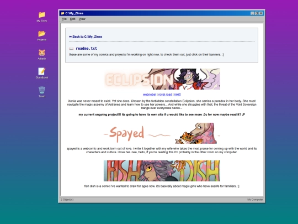Open the View menu

coord(82,19)
